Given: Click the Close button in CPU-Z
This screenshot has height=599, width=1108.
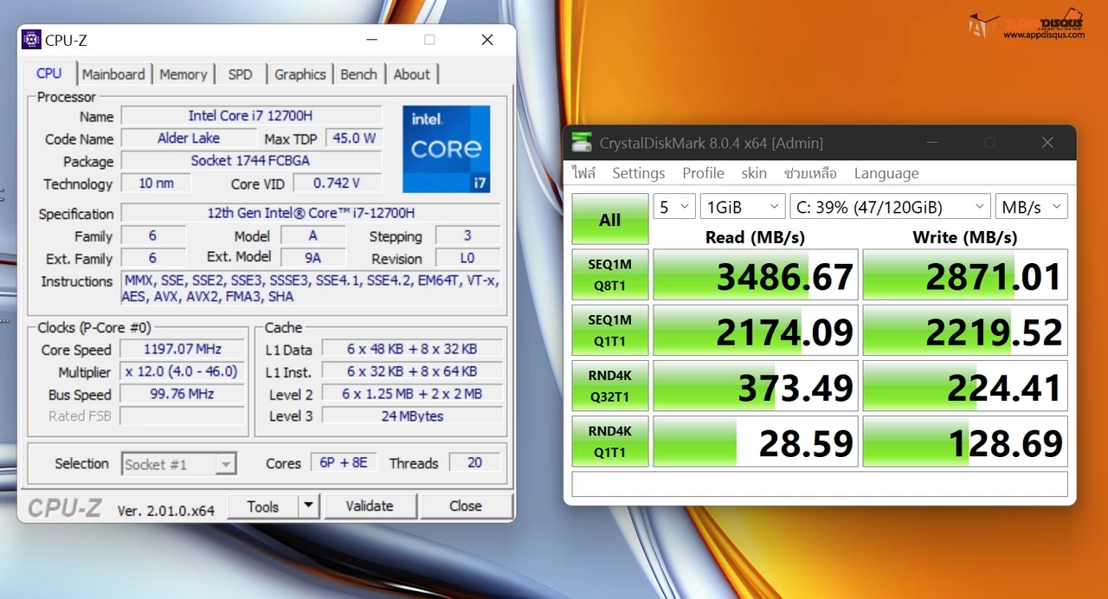Looking at the screenshot, I should [466, 506].
